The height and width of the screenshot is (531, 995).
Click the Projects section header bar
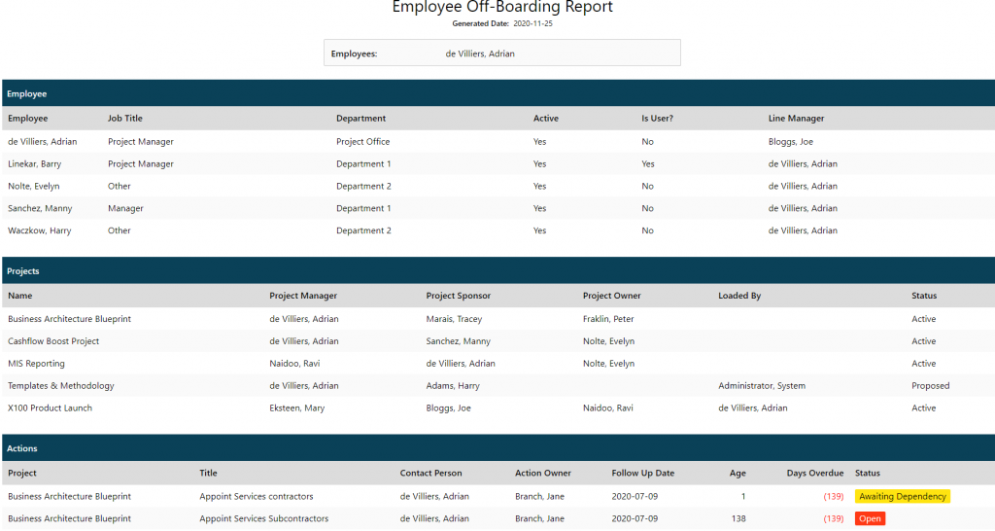tap(497, 271)
